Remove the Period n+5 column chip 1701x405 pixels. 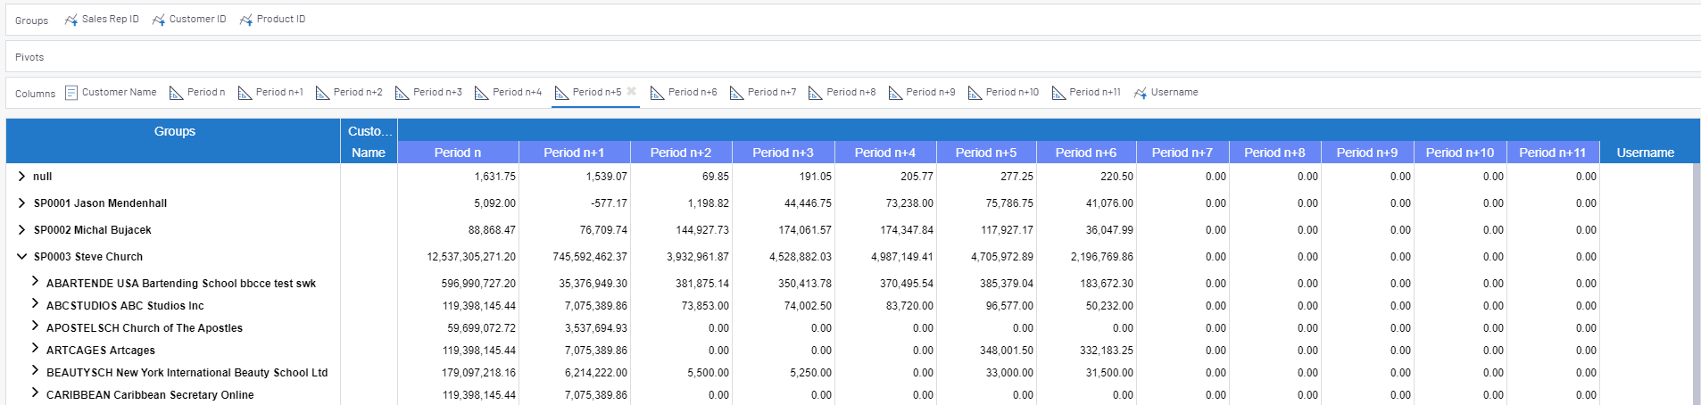pos(631,91)
